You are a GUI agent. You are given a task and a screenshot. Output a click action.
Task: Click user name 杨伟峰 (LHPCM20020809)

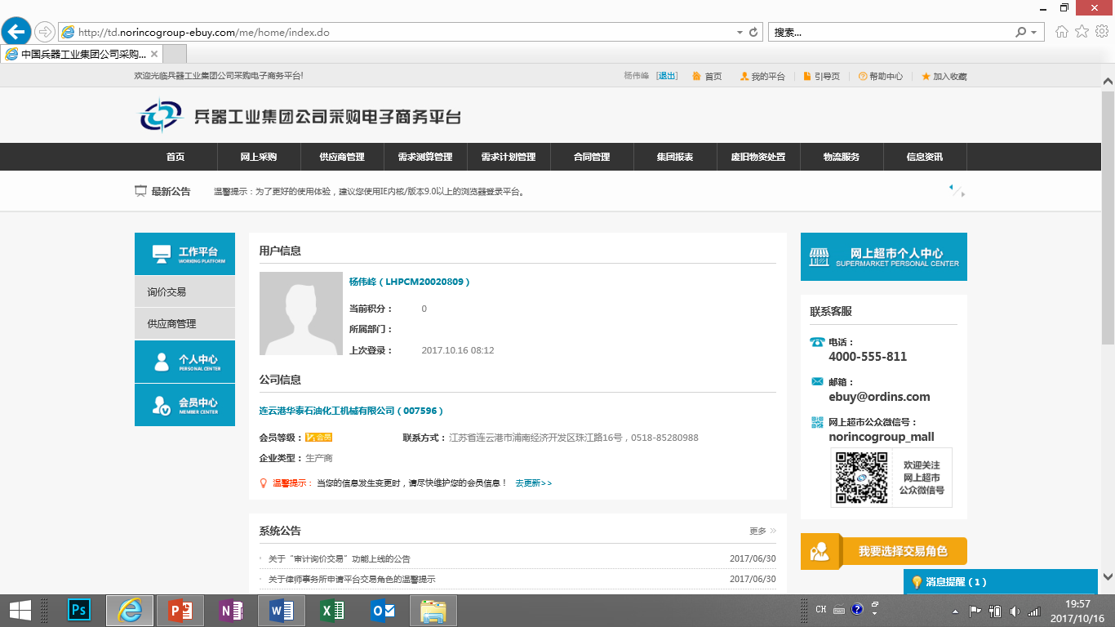pyautogui.click(x=410, y=282)
